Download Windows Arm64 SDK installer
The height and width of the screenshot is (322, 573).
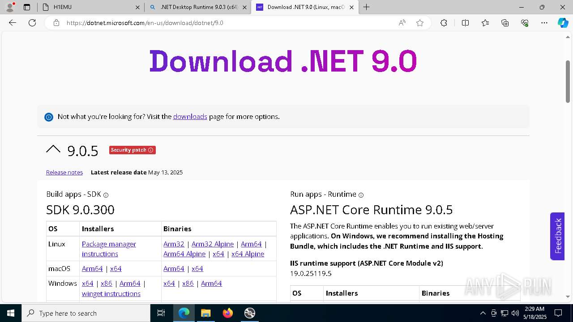click(130, 284)
